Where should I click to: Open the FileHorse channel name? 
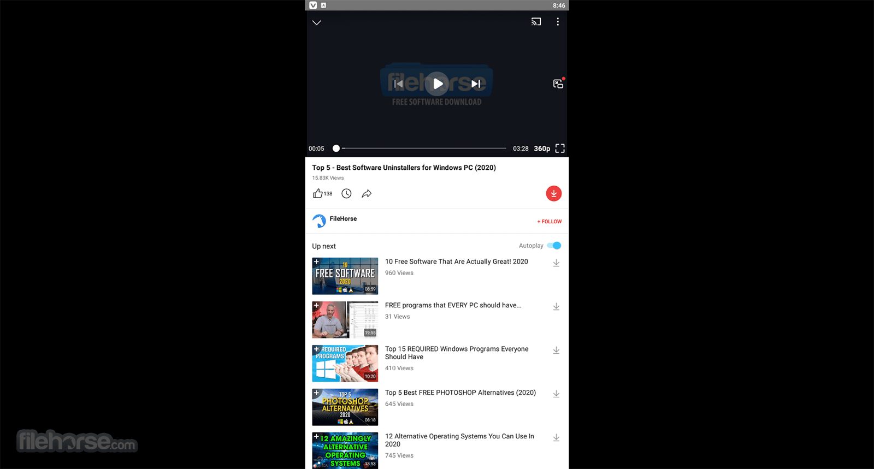[343, 218]
